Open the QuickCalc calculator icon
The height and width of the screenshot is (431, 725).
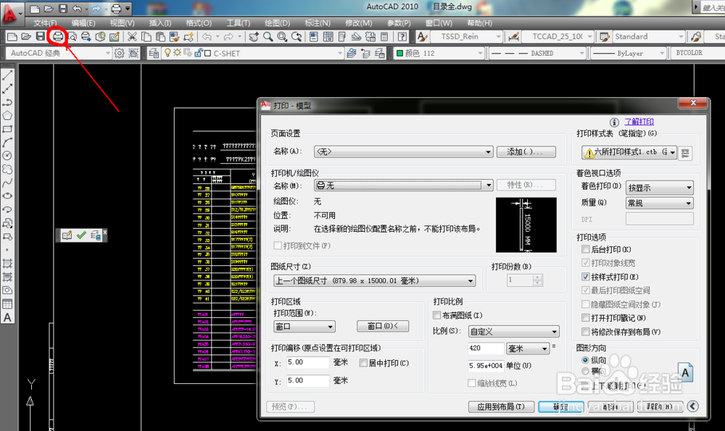tap(384, 36)
